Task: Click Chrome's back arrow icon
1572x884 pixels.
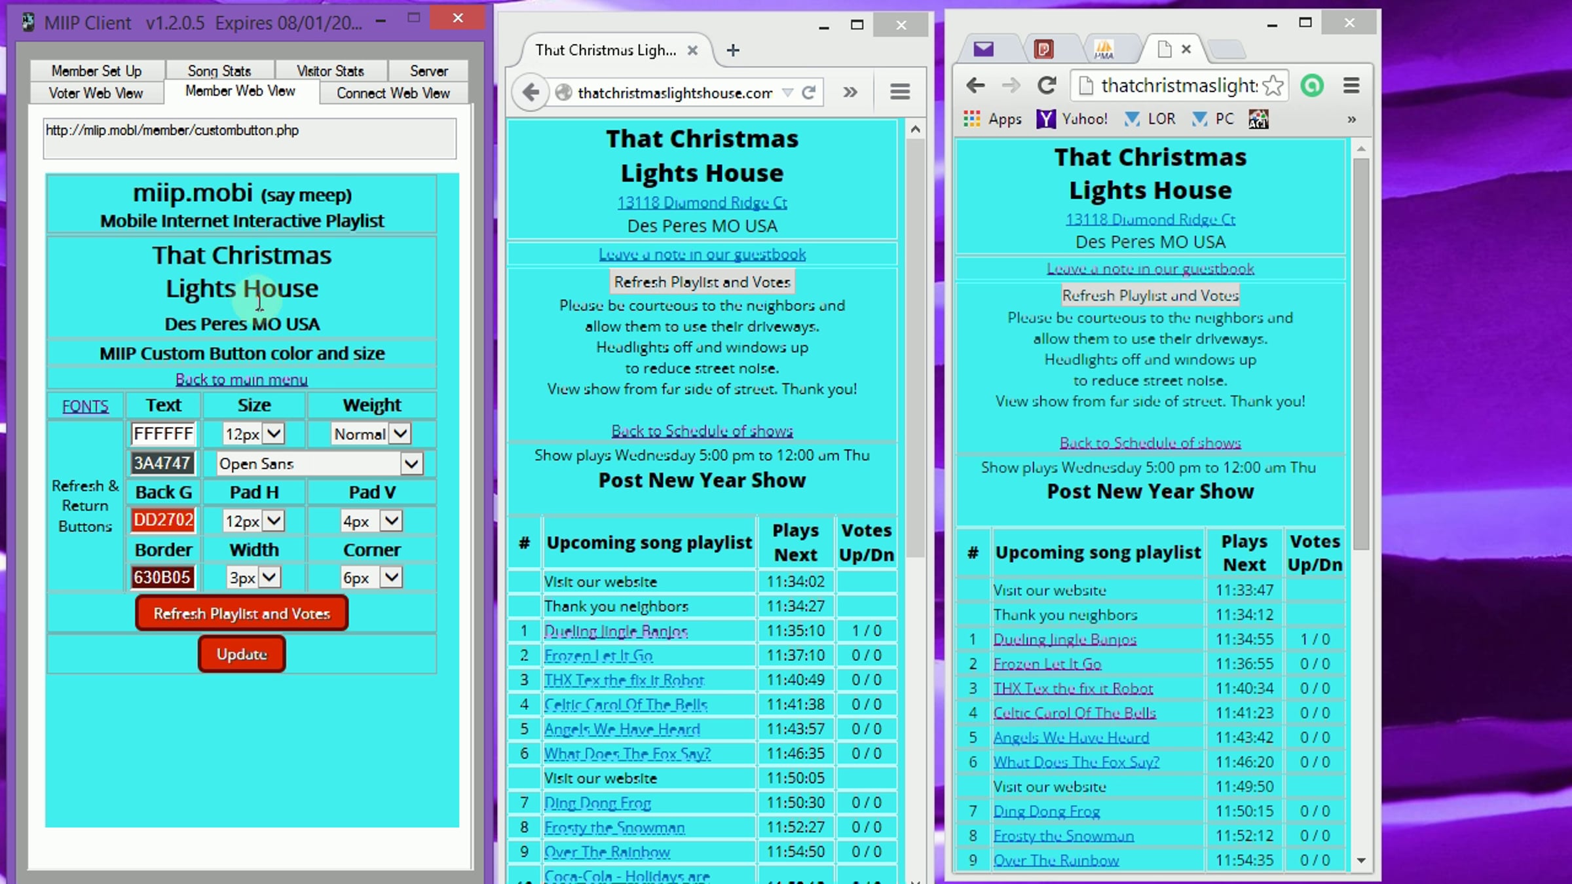Action: (x=976, y=85)
